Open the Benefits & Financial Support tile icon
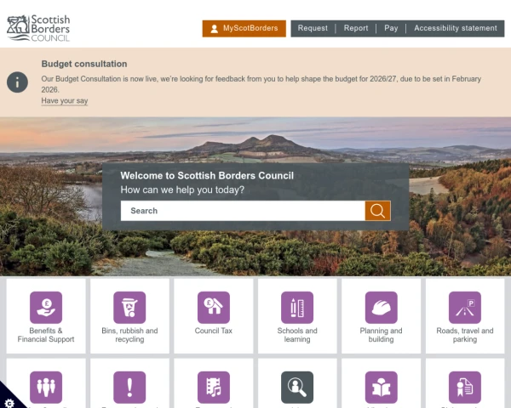Image resolution: width=511 pixels, height=408 pixels. coord(46,307)
